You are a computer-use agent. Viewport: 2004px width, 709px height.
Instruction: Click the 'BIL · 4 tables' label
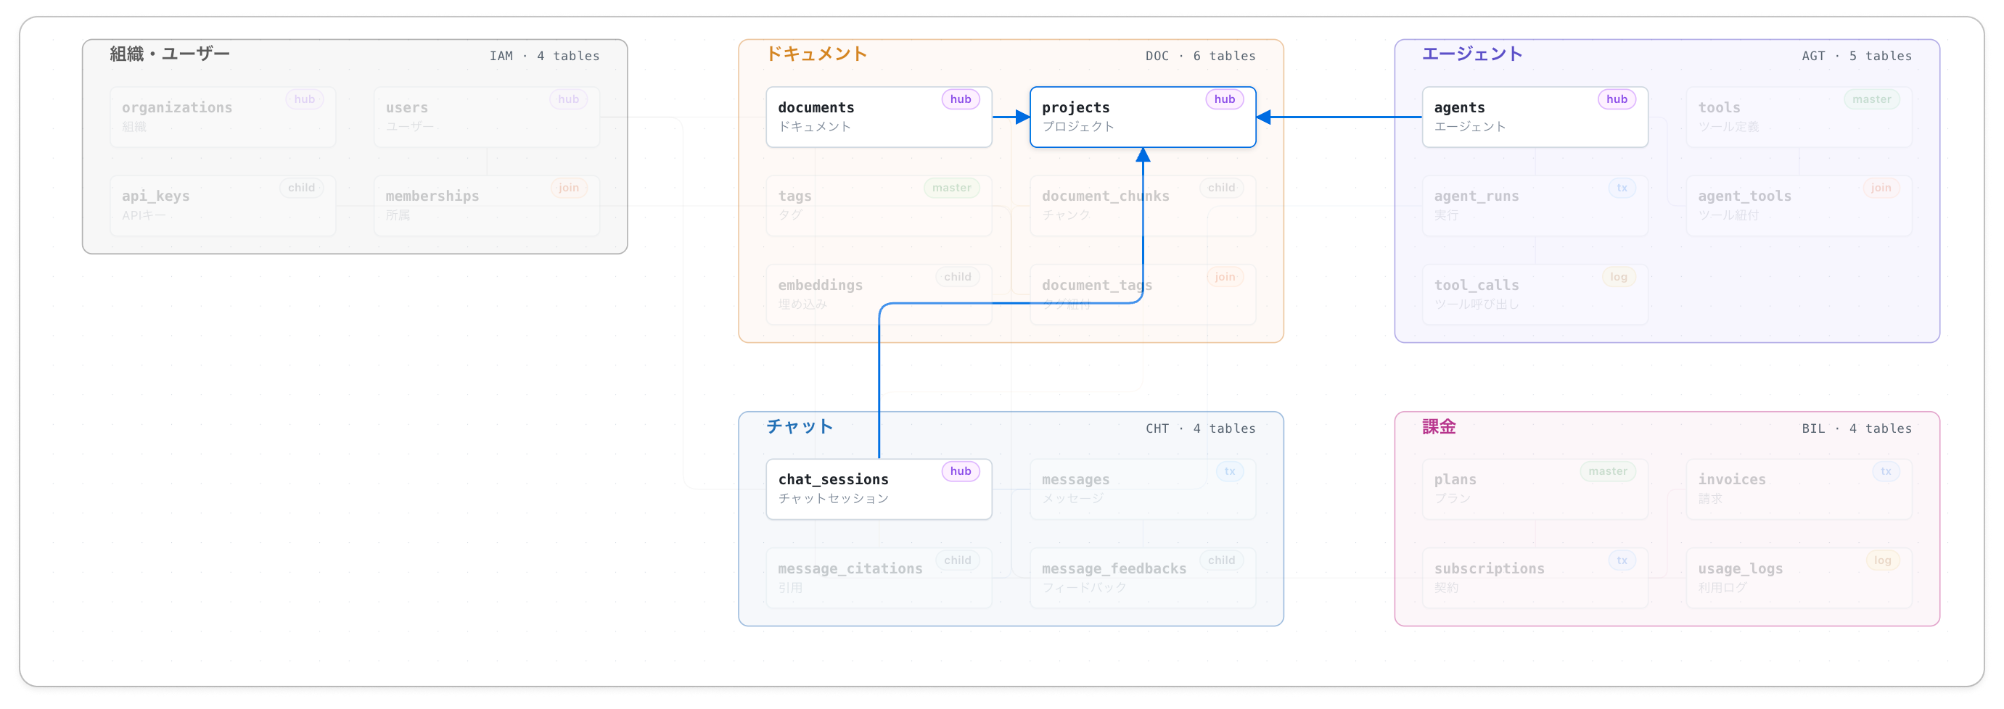(1856, 428)
